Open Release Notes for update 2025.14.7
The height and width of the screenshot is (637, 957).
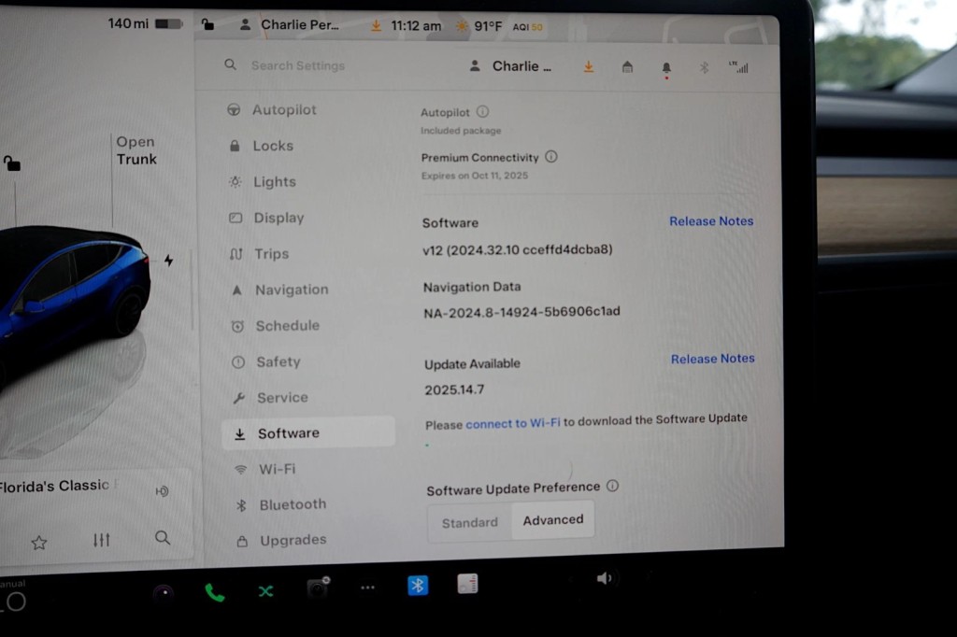(x=712, y=359)
